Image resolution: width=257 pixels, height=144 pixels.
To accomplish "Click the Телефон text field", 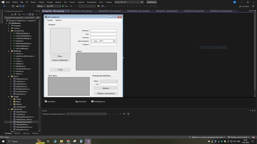I will click(104, 44).
